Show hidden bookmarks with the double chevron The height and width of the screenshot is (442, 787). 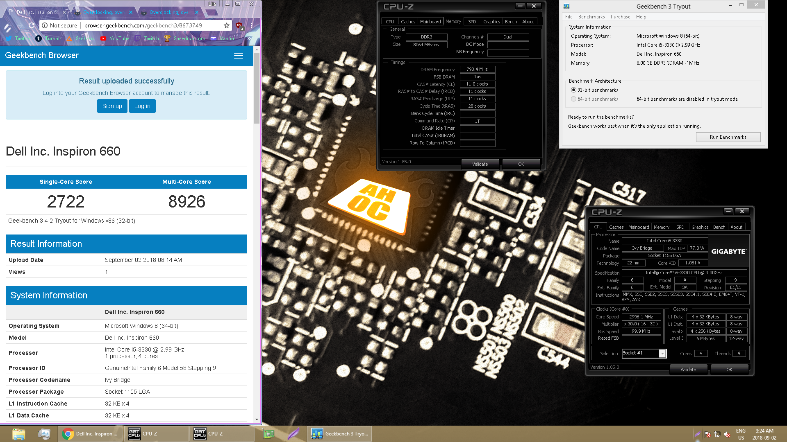coord(249,38)
